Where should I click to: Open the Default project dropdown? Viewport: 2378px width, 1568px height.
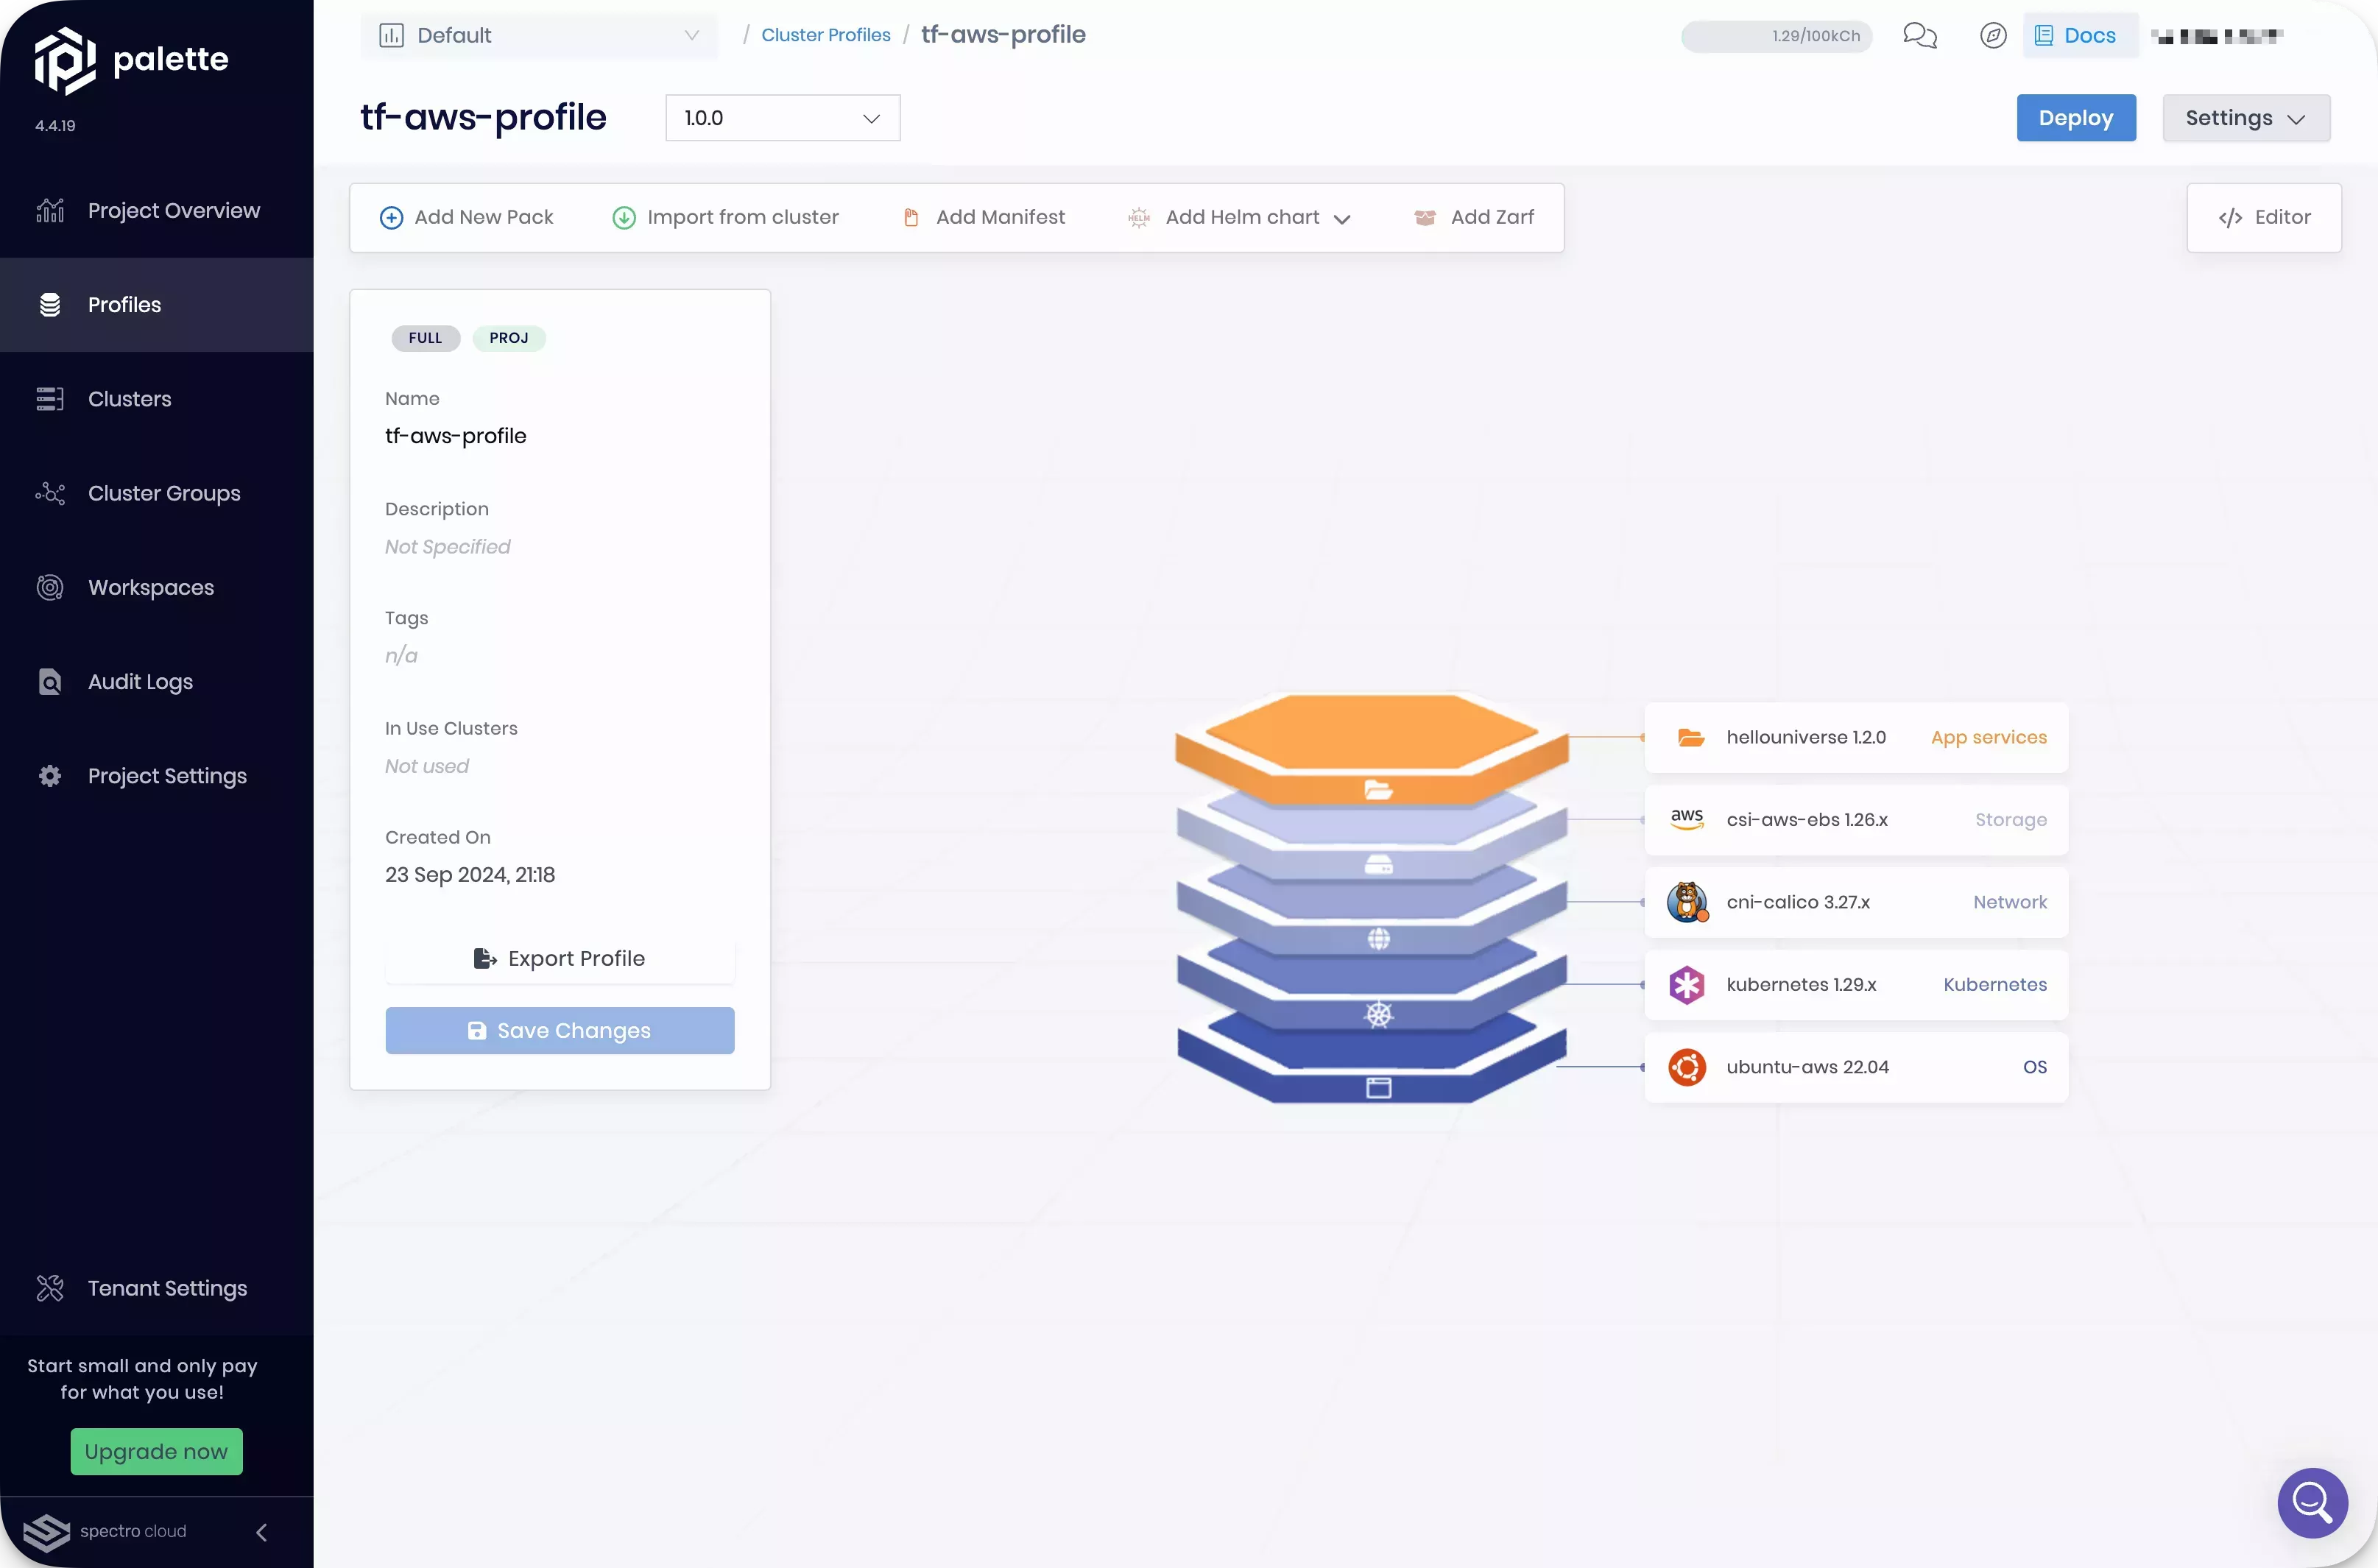coord(539,35)
